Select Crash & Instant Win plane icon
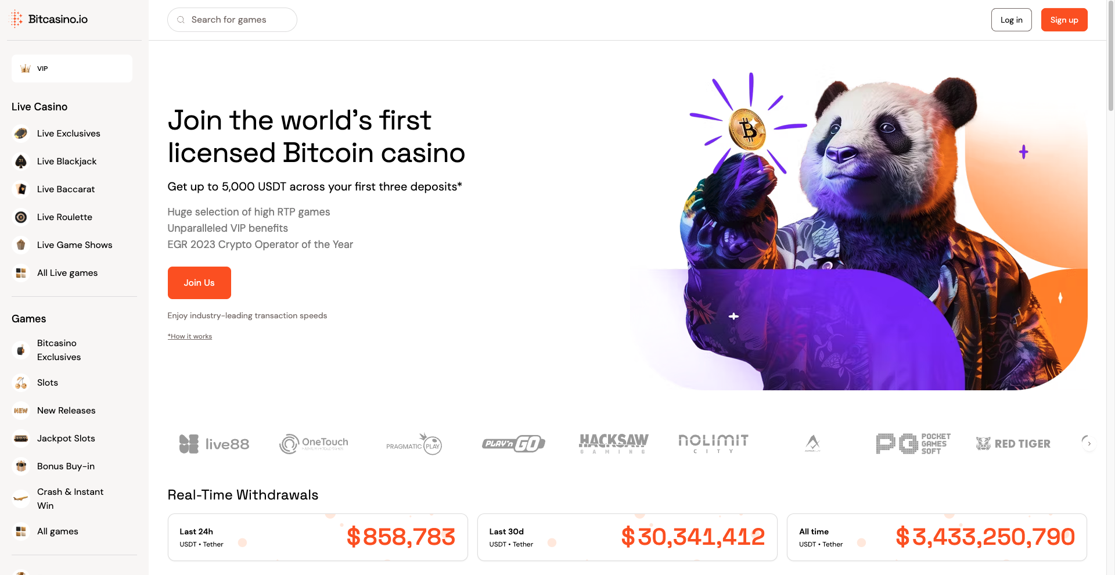Viewport: 1115px width, 575px height. point(21,499)
